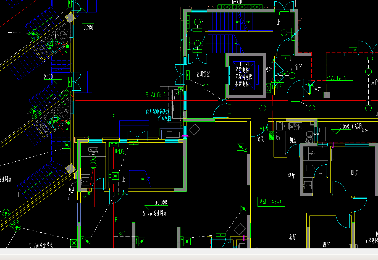Screen dimensions: 378x260
Task: Click the green hatched AL3 box symbol
Action: pos(271,136)
